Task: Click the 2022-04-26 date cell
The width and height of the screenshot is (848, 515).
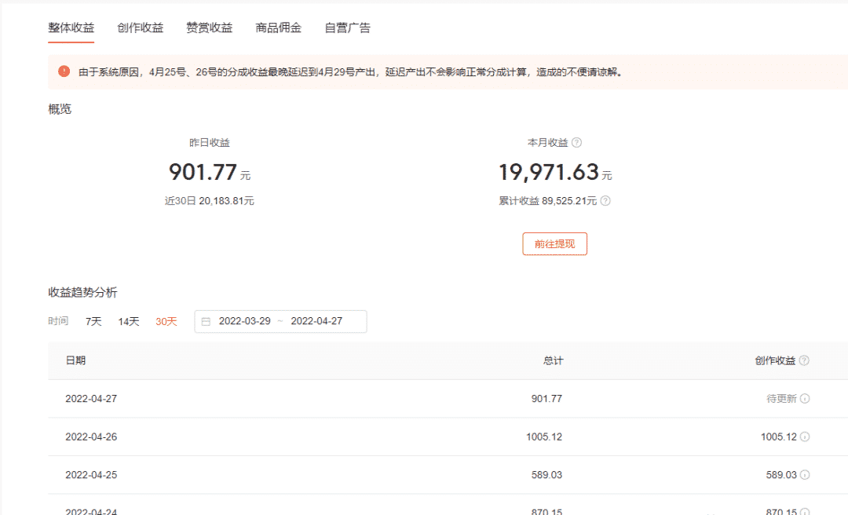Action: point(91,436)
